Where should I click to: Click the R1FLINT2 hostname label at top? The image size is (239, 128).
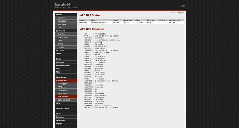173,13
